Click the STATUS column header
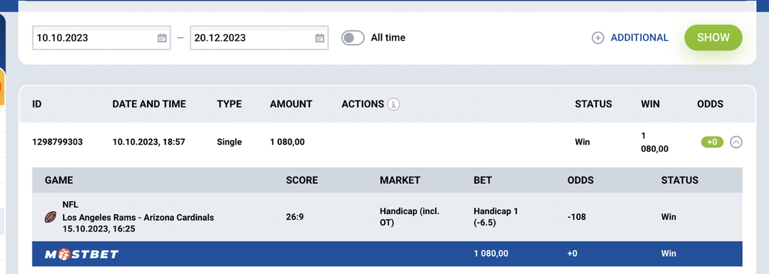Image resolution: width=769 pixels, height=274 pixels. (x=593, y=104)
